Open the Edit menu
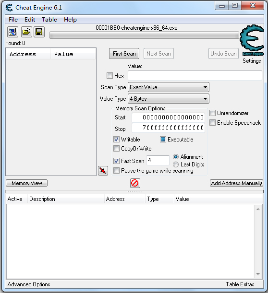The height and width of the screenshot is (293, 268). 30,20
